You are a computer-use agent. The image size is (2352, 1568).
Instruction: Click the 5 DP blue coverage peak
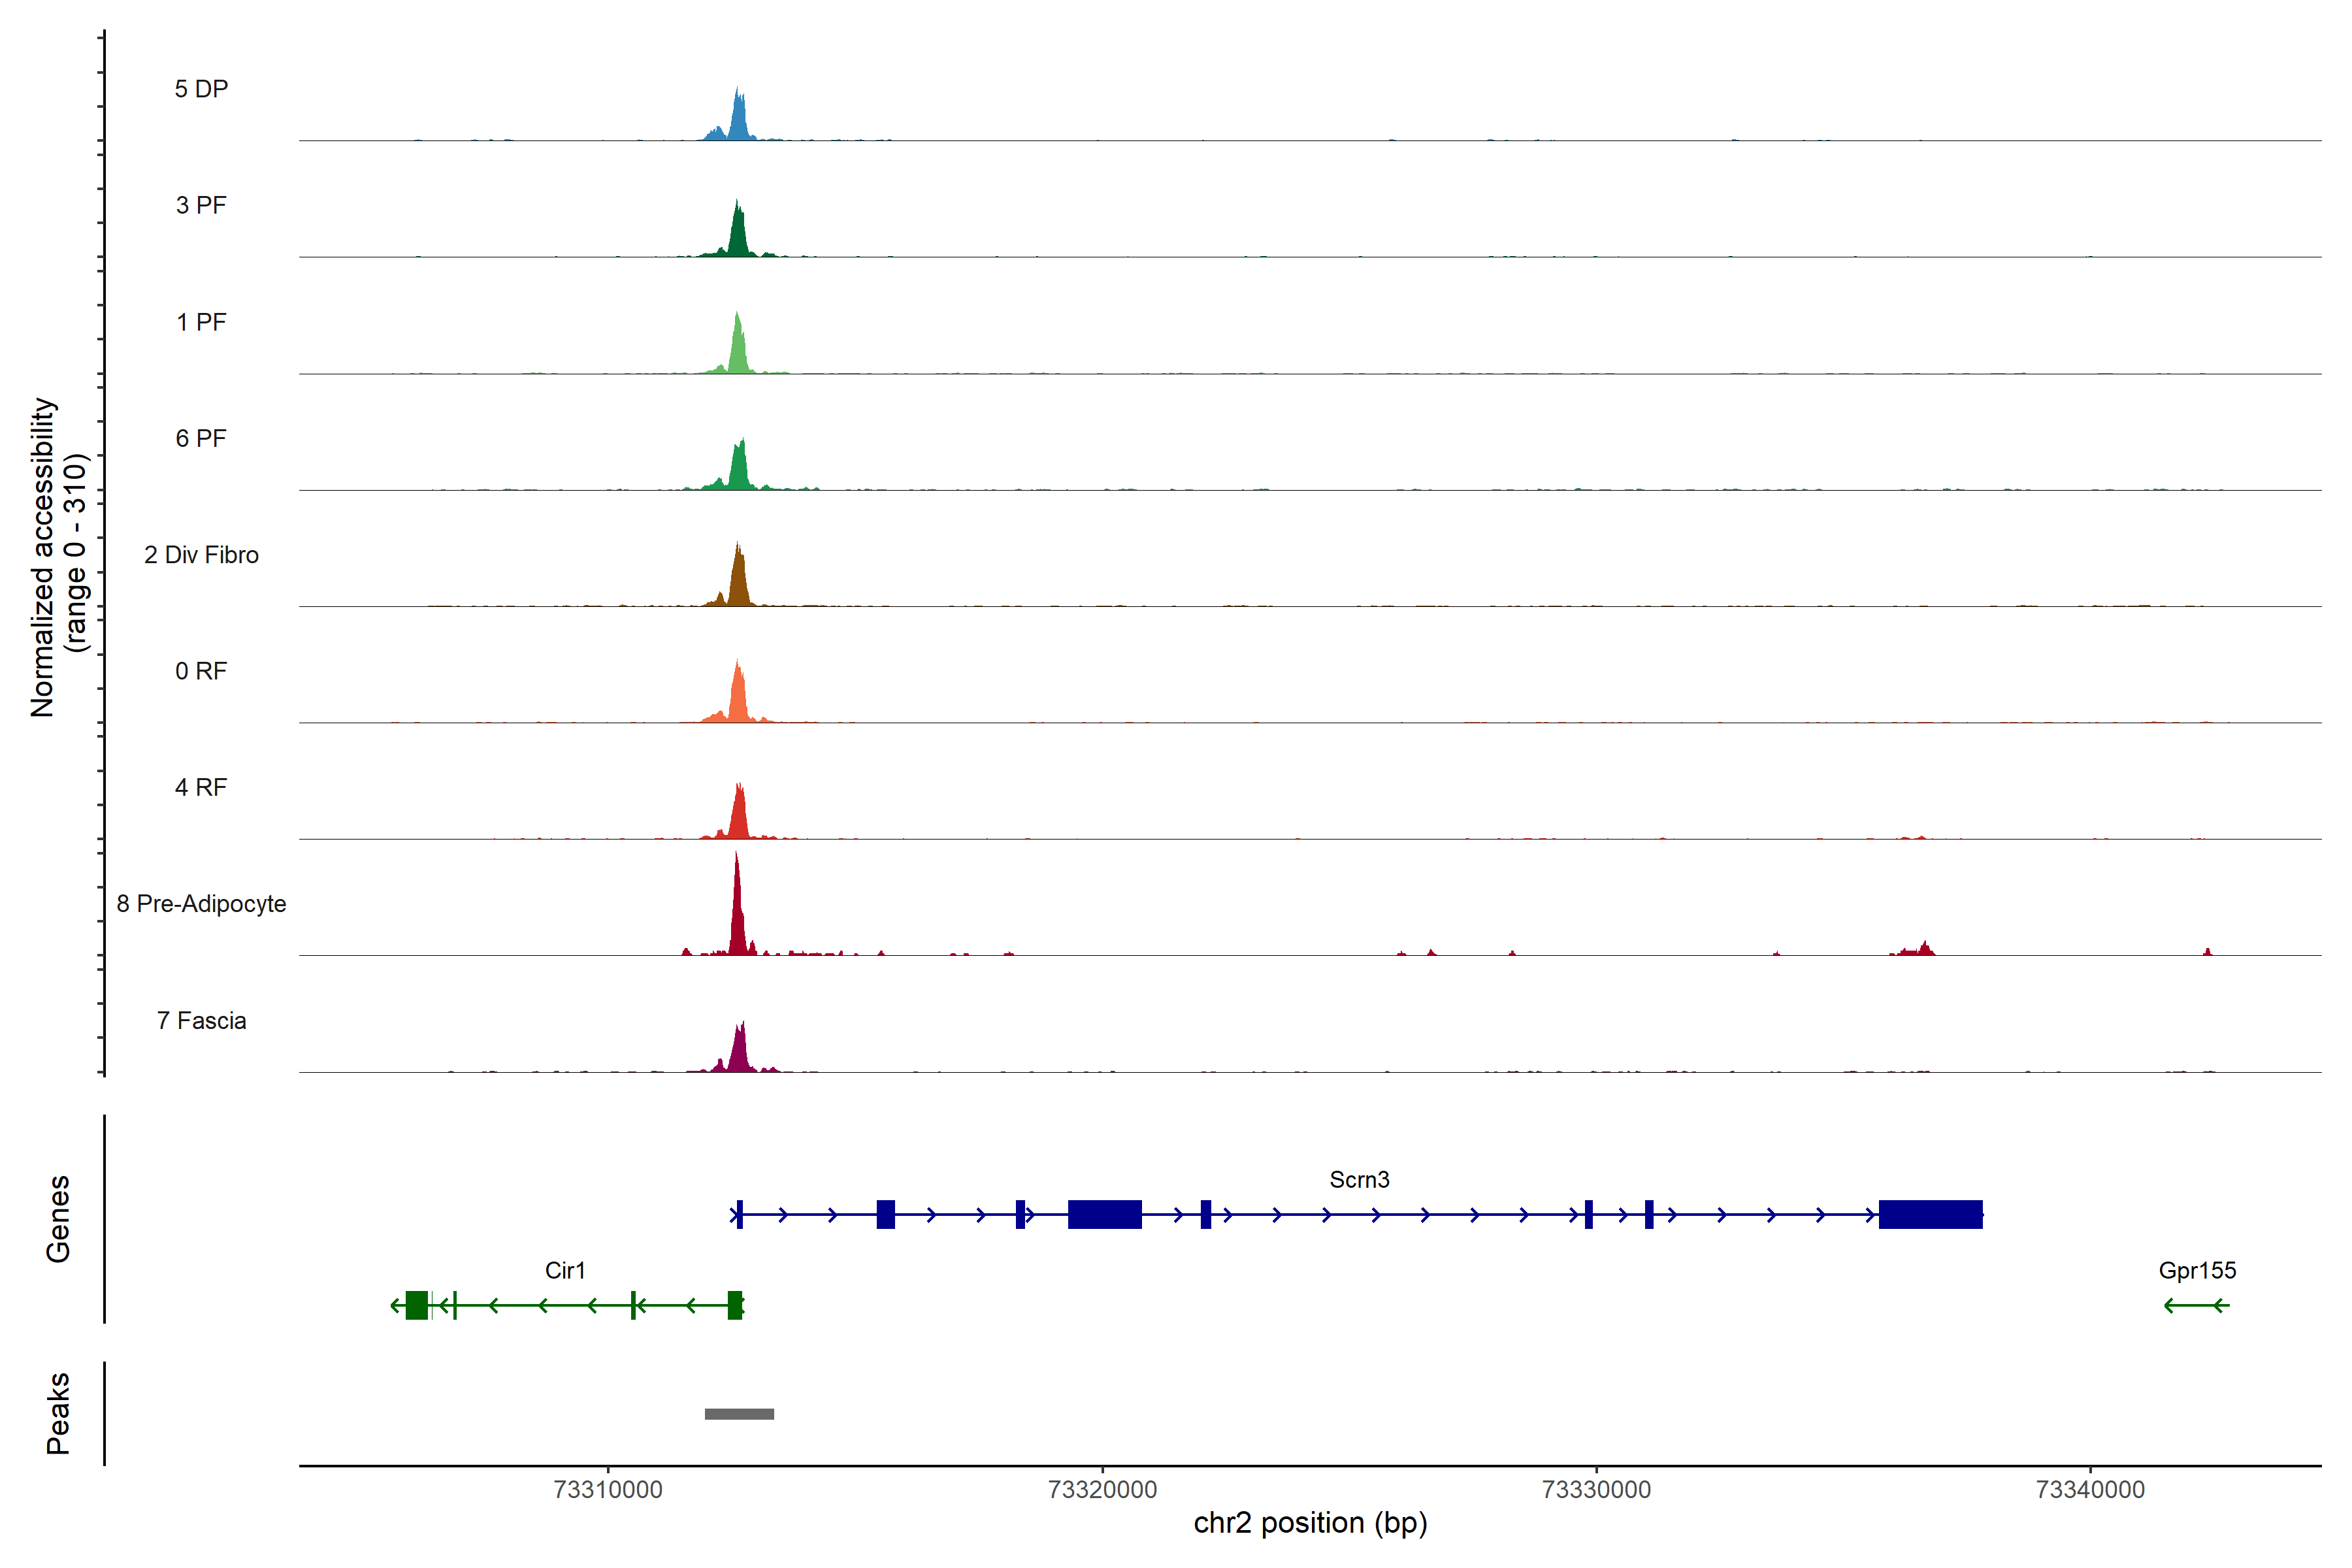click(738, 120)
